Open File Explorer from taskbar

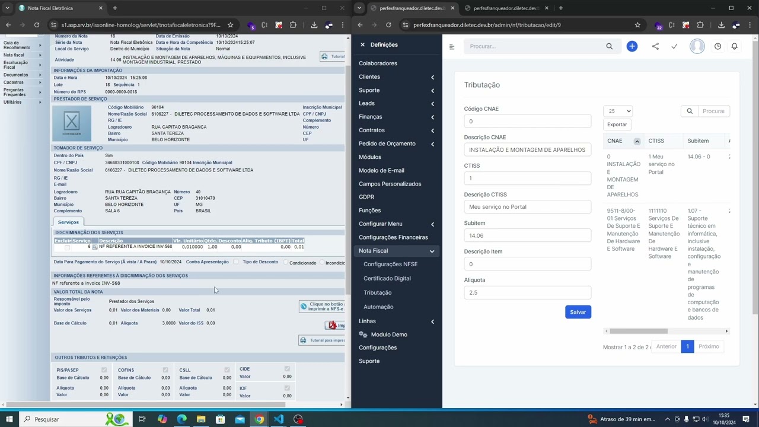point(201,419)
